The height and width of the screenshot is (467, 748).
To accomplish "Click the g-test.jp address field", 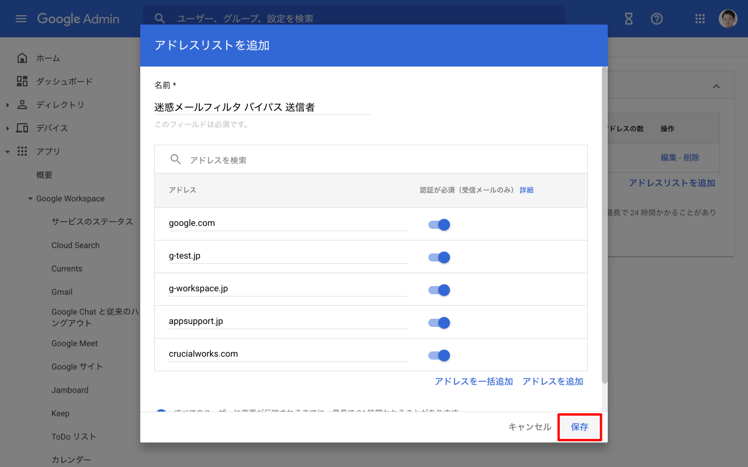I will coord(288,256).
